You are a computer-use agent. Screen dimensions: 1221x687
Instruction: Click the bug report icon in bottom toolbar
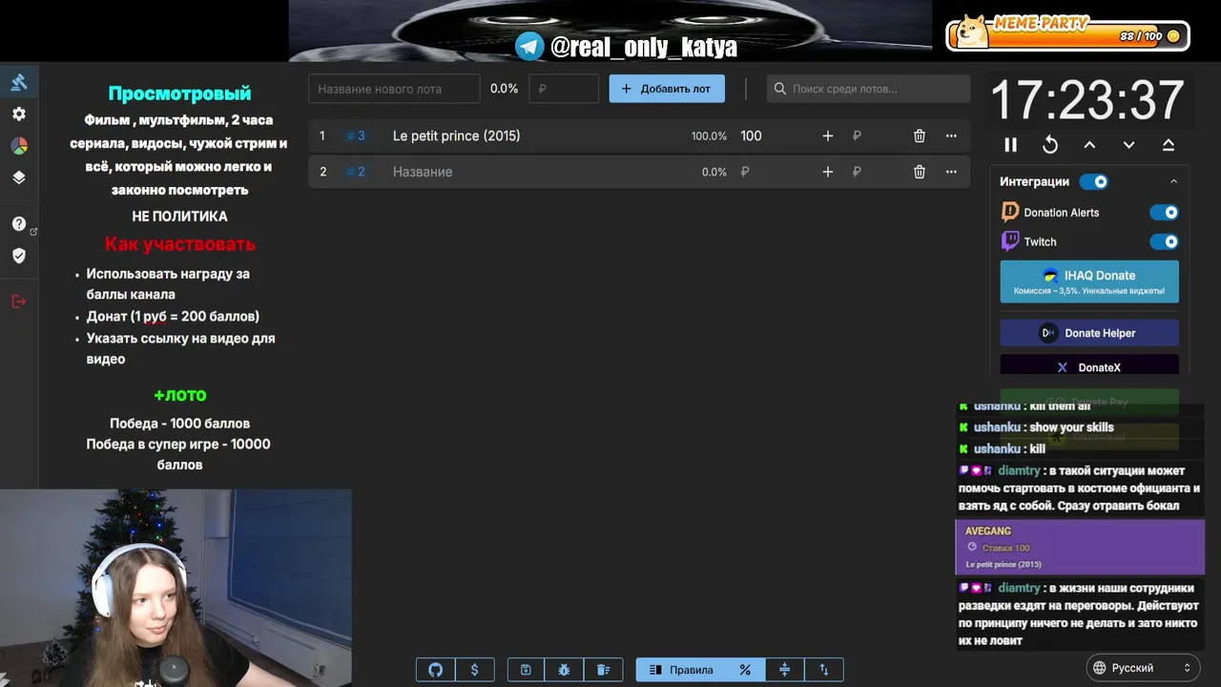565,670
